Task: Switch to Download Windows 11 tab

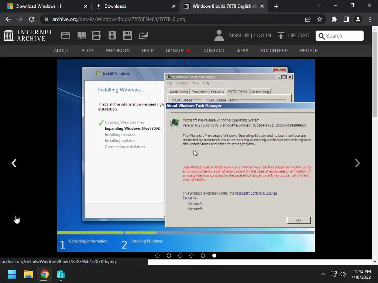Action: pos(47,6)
